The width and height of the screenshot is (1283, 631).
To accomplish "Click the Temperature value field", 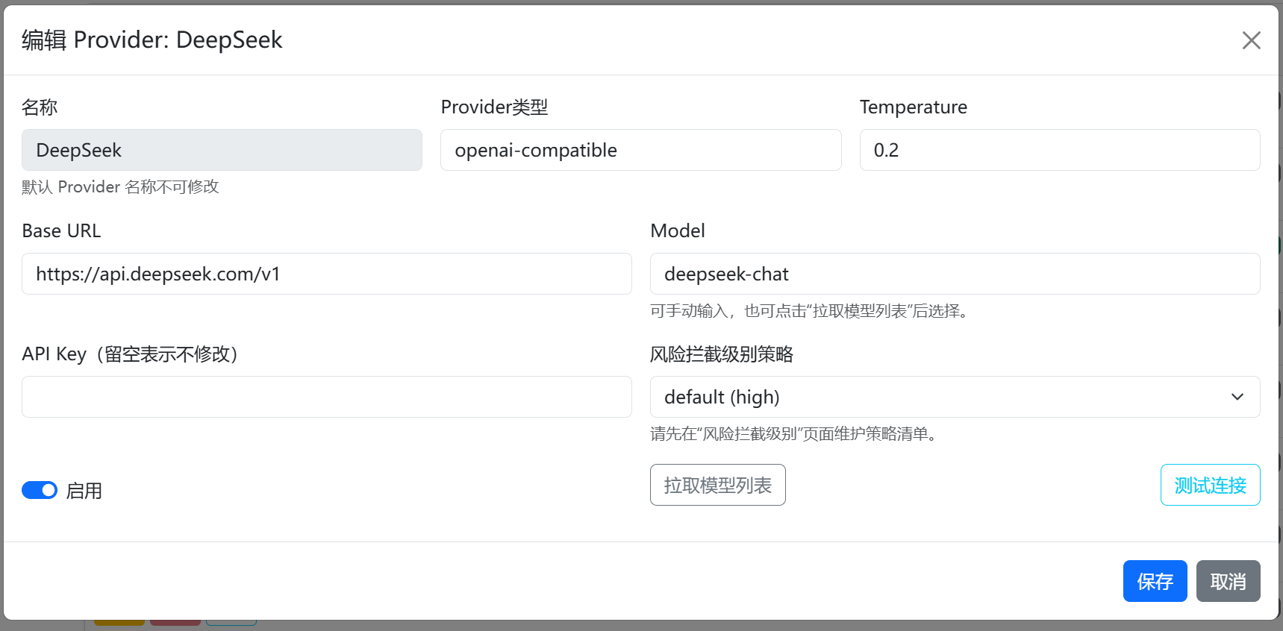I will tap(1059, 150).
